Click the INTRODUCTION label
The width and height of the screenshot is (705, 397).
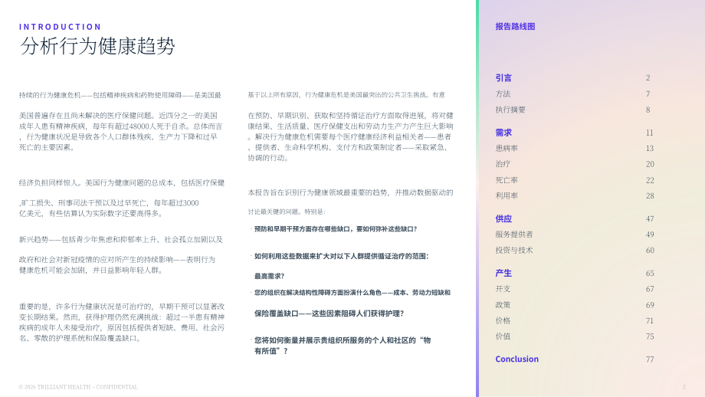[61, 27]
